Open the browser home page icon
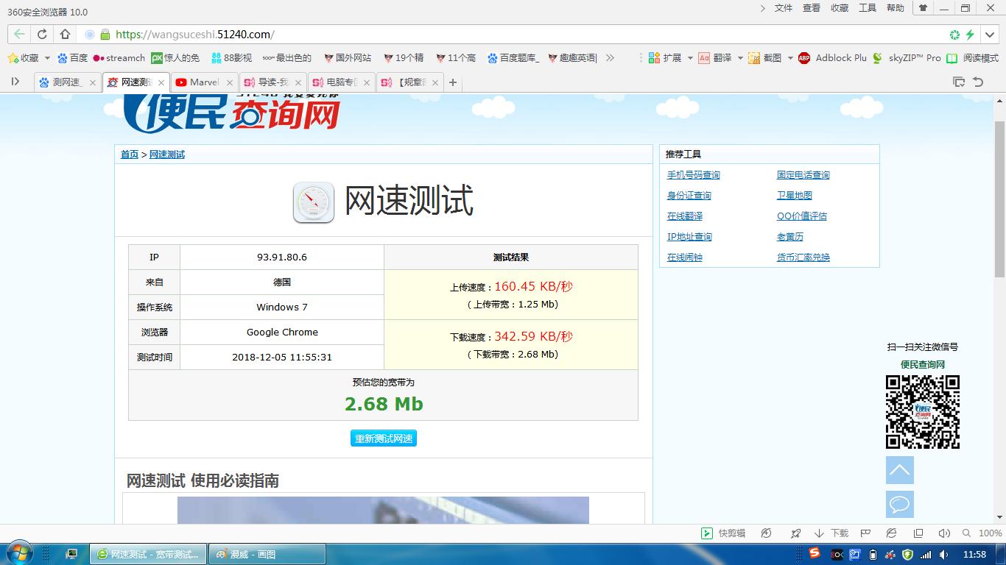 [65, 34]
